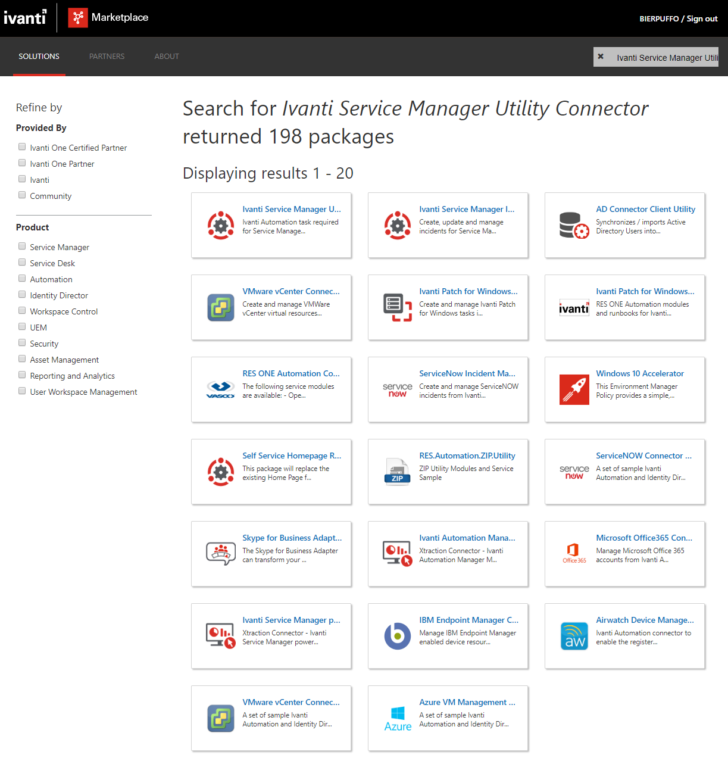
Task: Open the 'AD Connector Client Utility' title link
Action: click(x=646, y=209)
